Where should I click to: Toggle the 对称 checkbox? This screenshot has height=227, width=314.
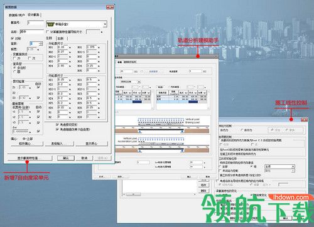pos(12,38)
